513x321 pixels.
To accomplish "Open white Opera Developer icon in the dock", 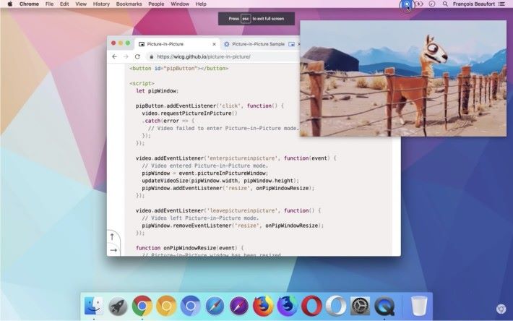I will tap(336, 306).
